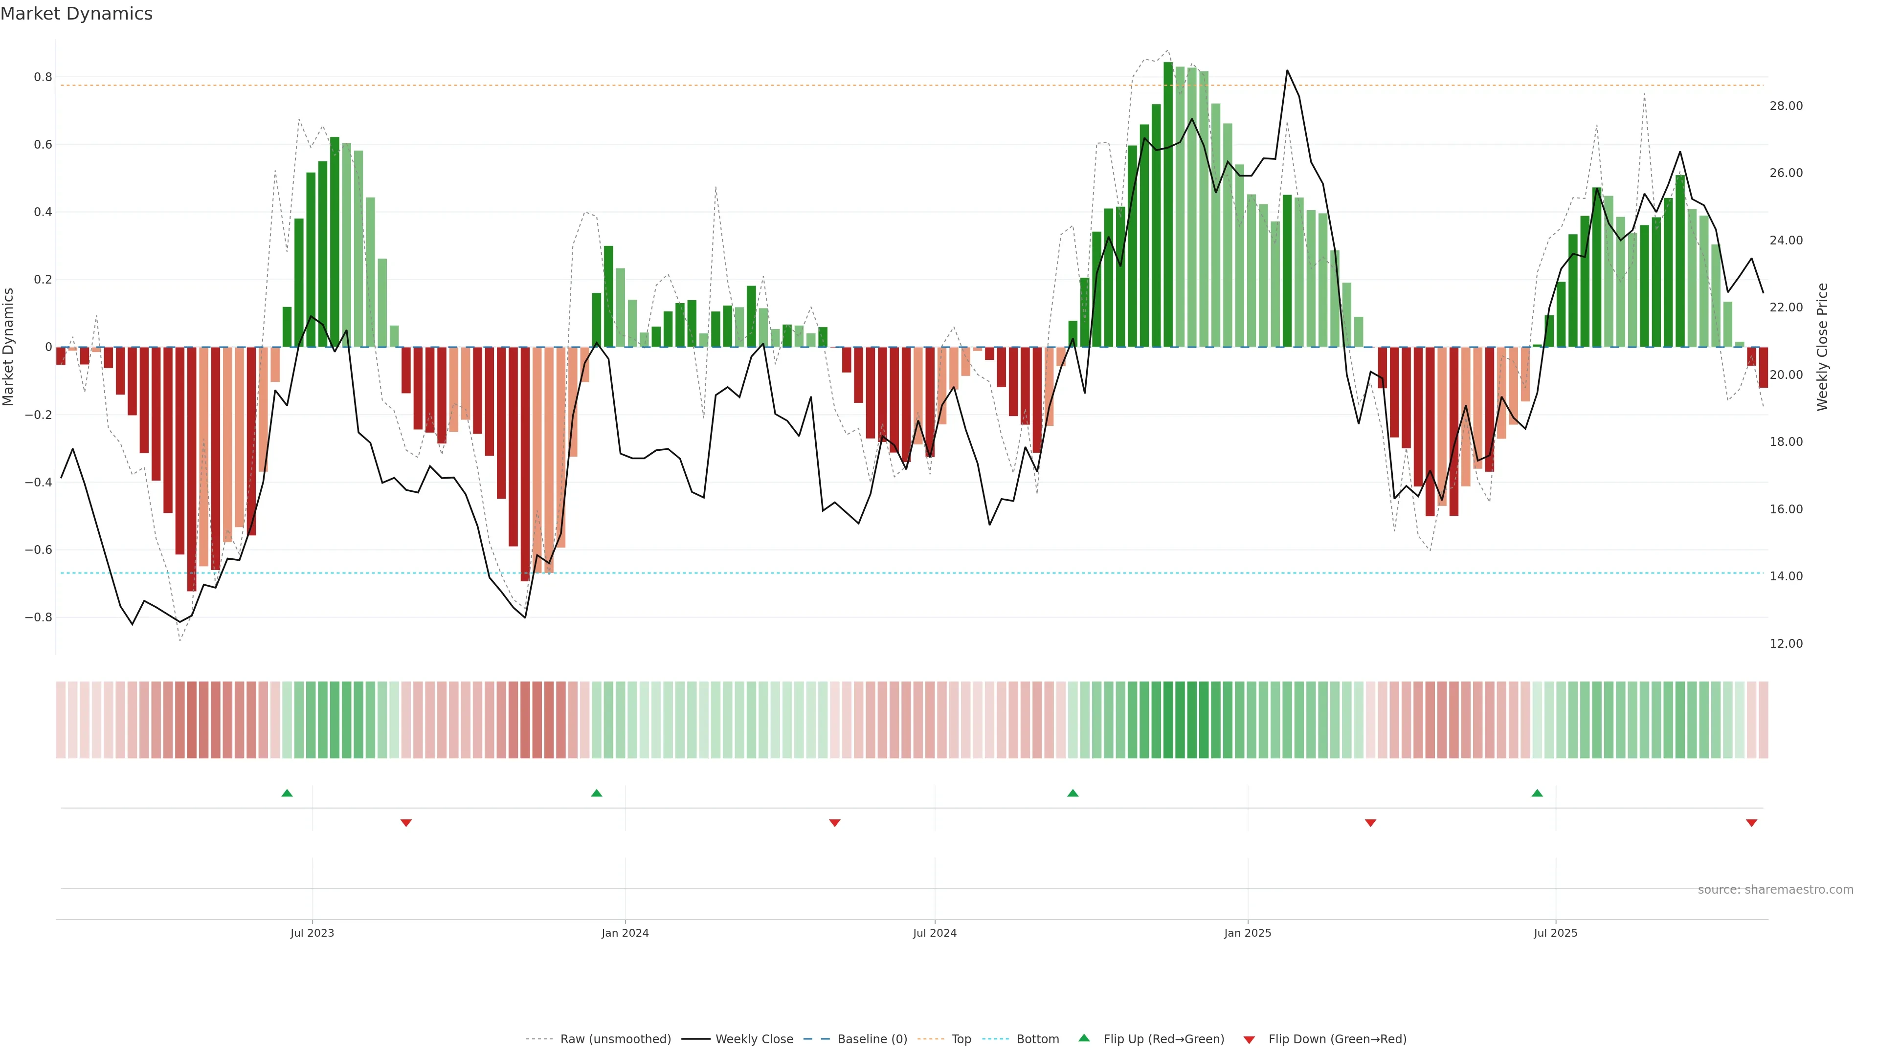1878x1056 pixels.
Task: Click the Jan 2024 x-axis label
Action: [625, 933]
